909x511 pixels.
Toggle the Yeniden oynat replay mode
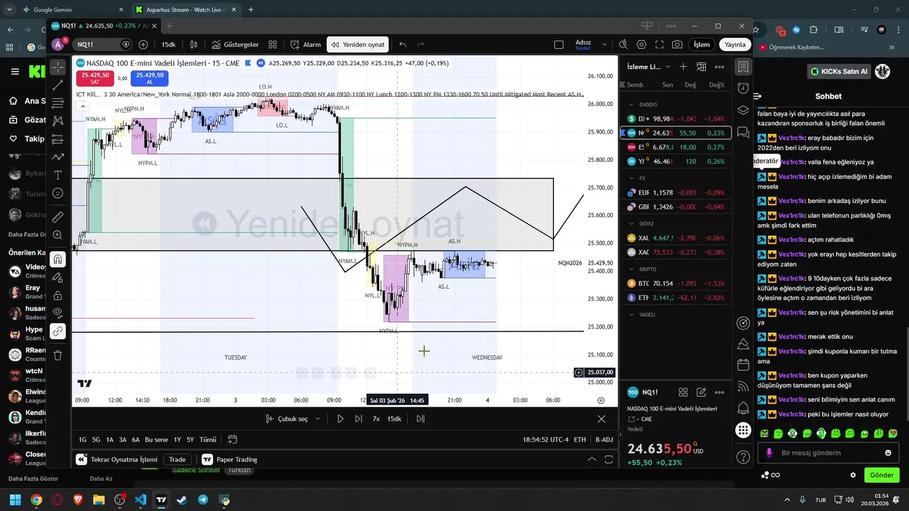point(358,44)
